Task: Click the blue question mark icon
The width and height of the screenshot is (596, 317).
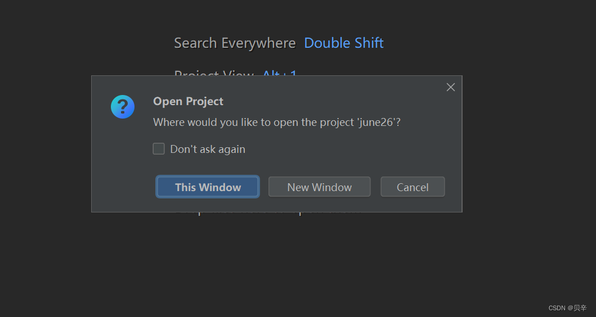Action: point(122,107)
